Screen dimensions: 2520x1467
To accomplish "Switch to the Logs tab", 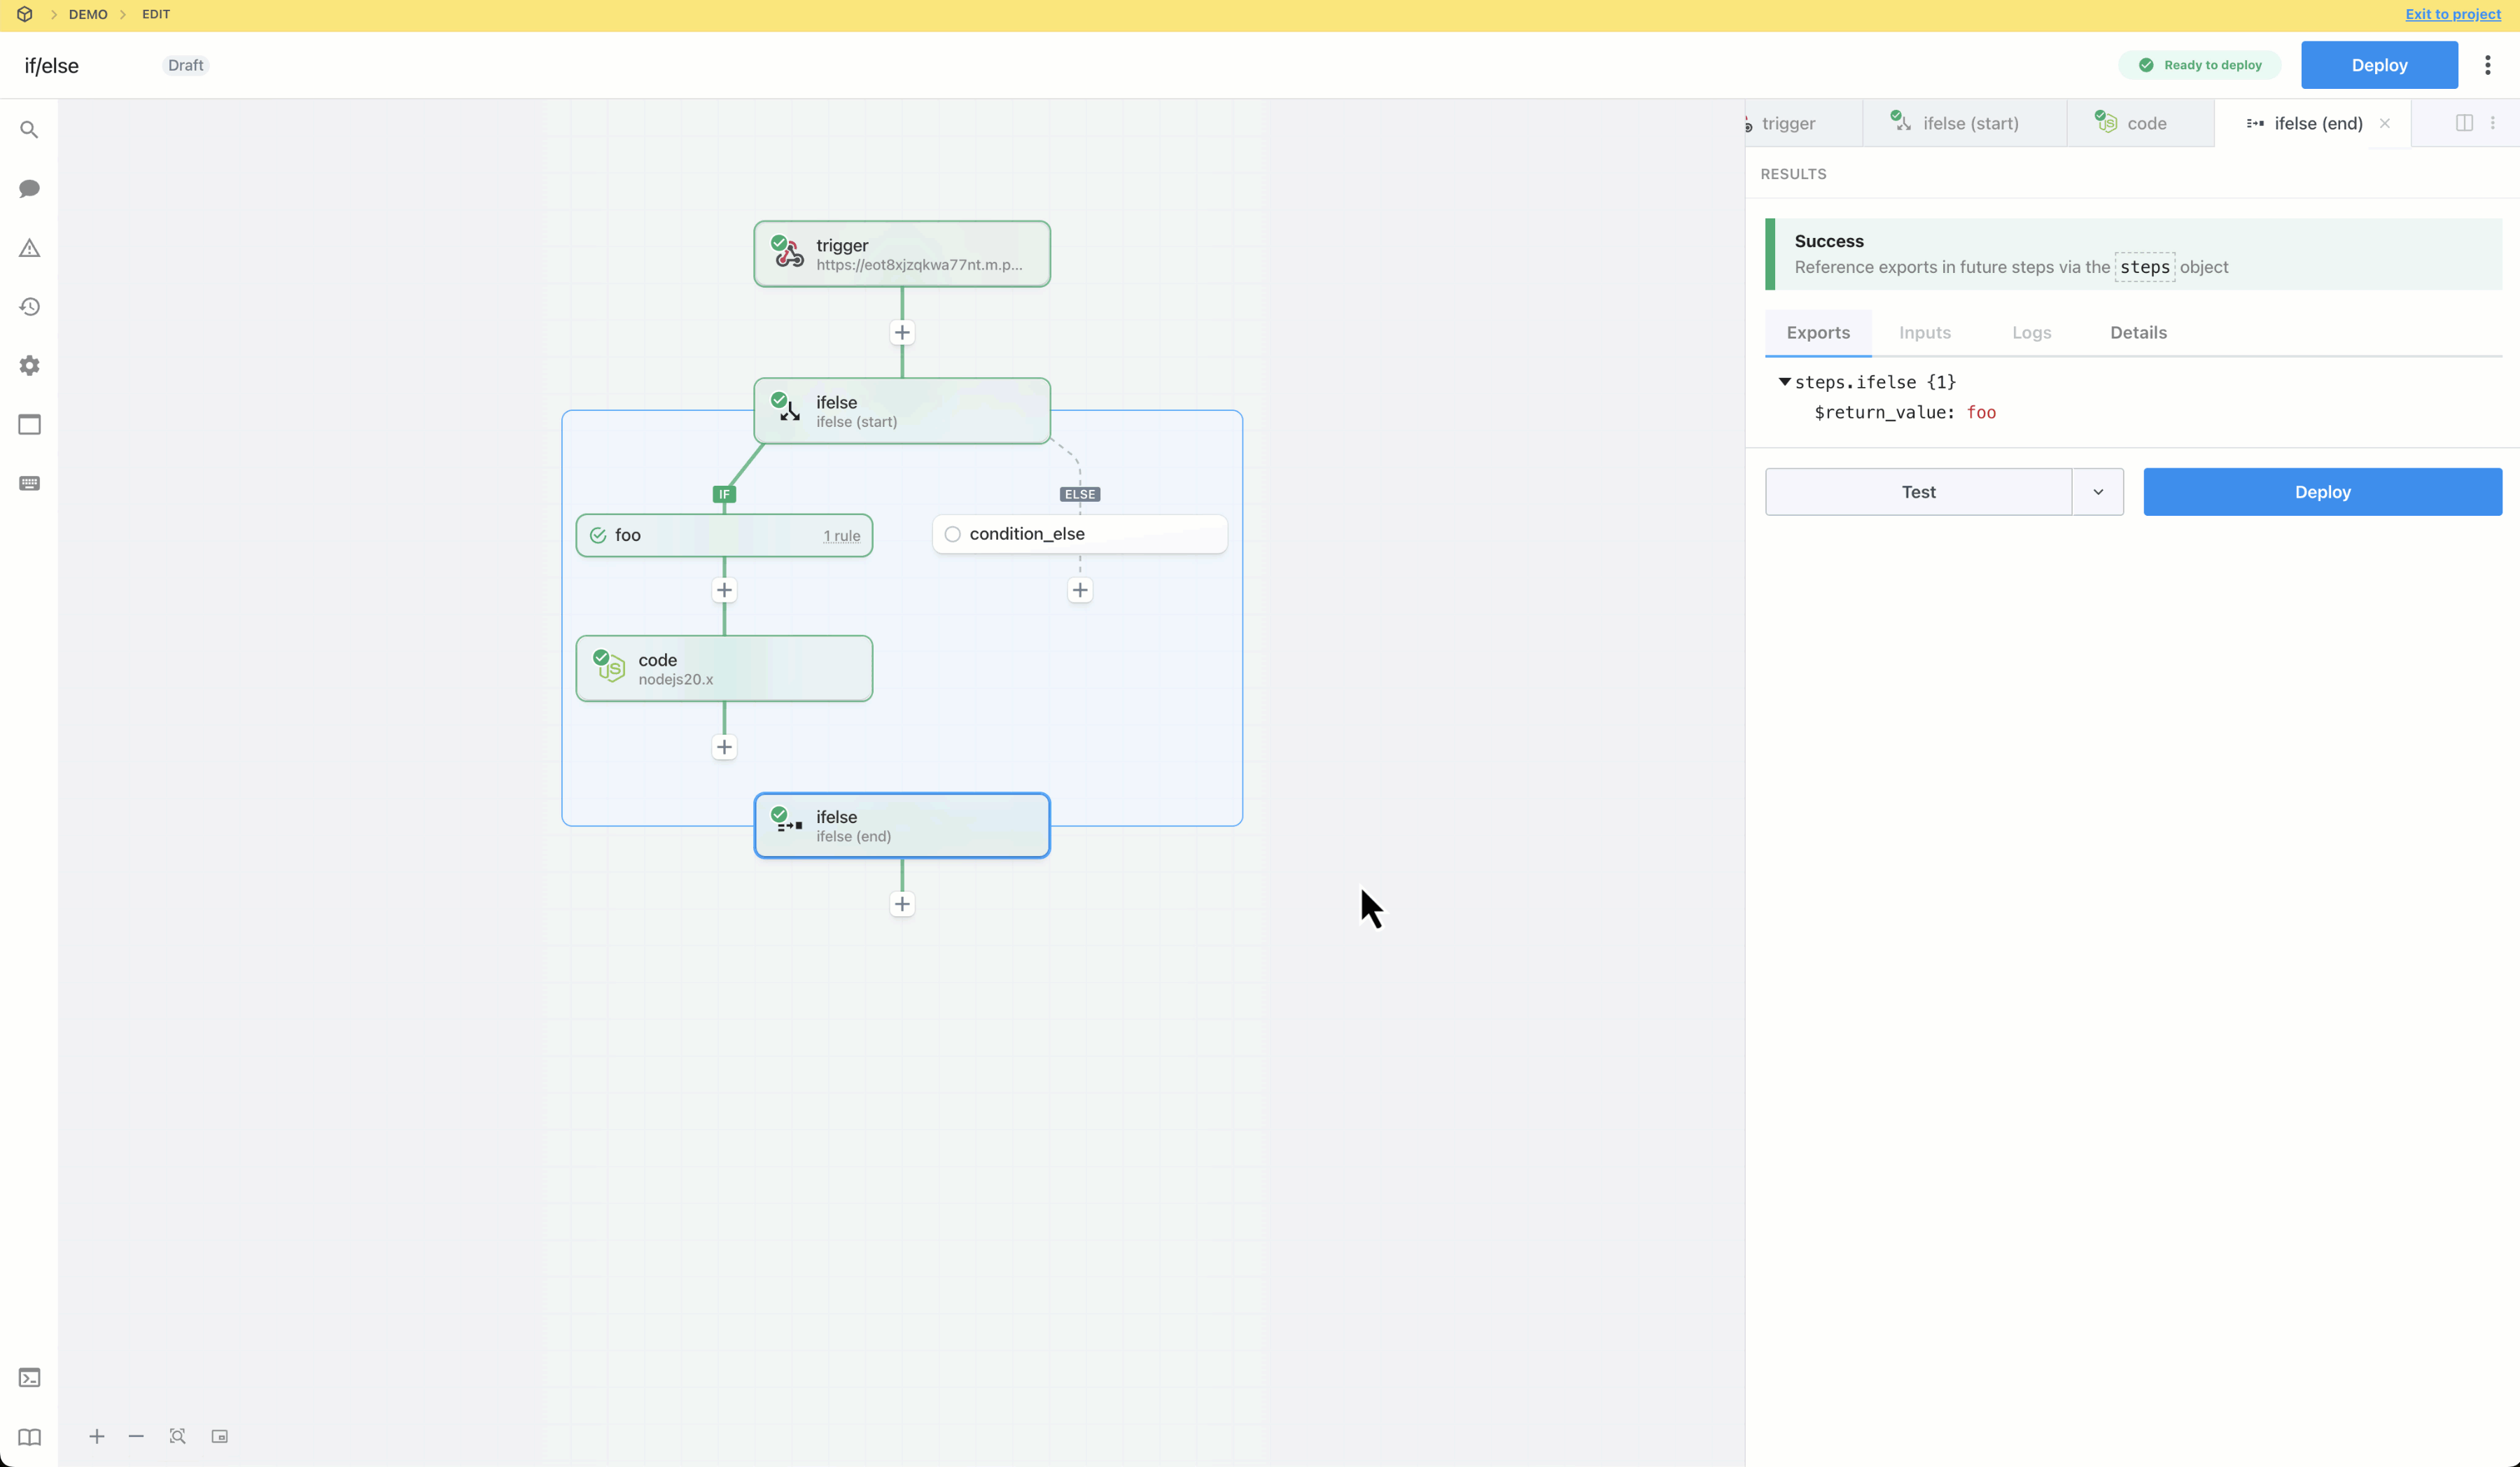I will pyautogui.click(x=2031, y=333).
